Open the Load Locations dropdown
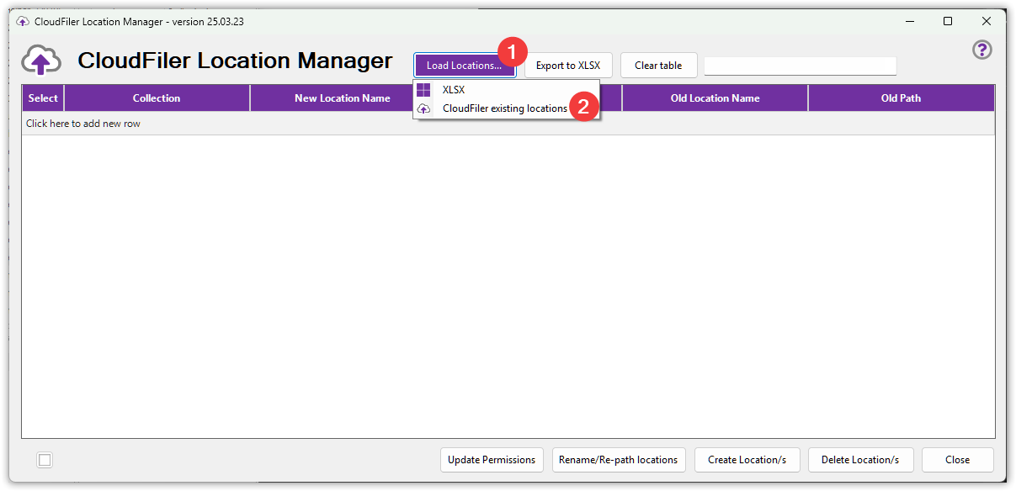 point(465,65)
